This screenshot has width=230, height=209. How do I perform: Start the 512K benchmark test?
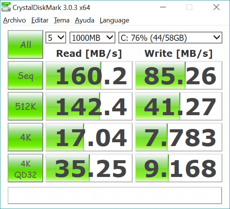tap(25, 106)
